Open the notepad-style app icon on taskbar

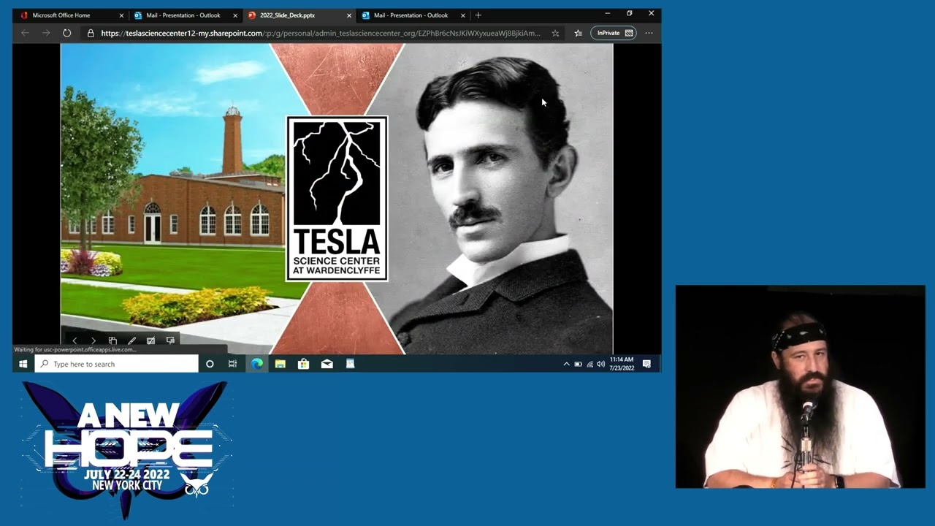[x=350, y=364]
